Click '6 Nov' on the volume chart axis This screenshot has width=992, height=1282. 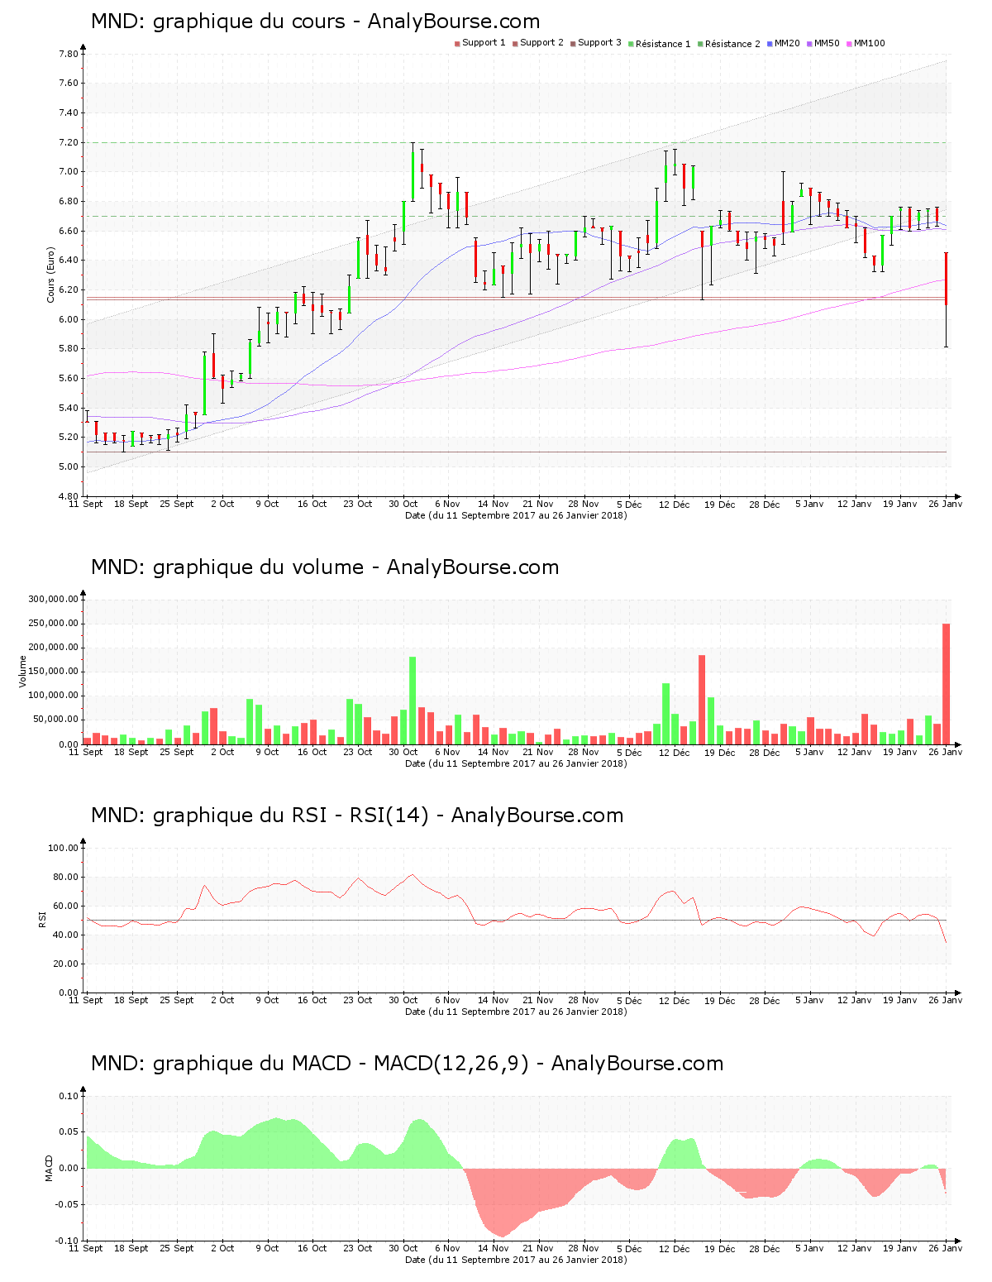448,752
